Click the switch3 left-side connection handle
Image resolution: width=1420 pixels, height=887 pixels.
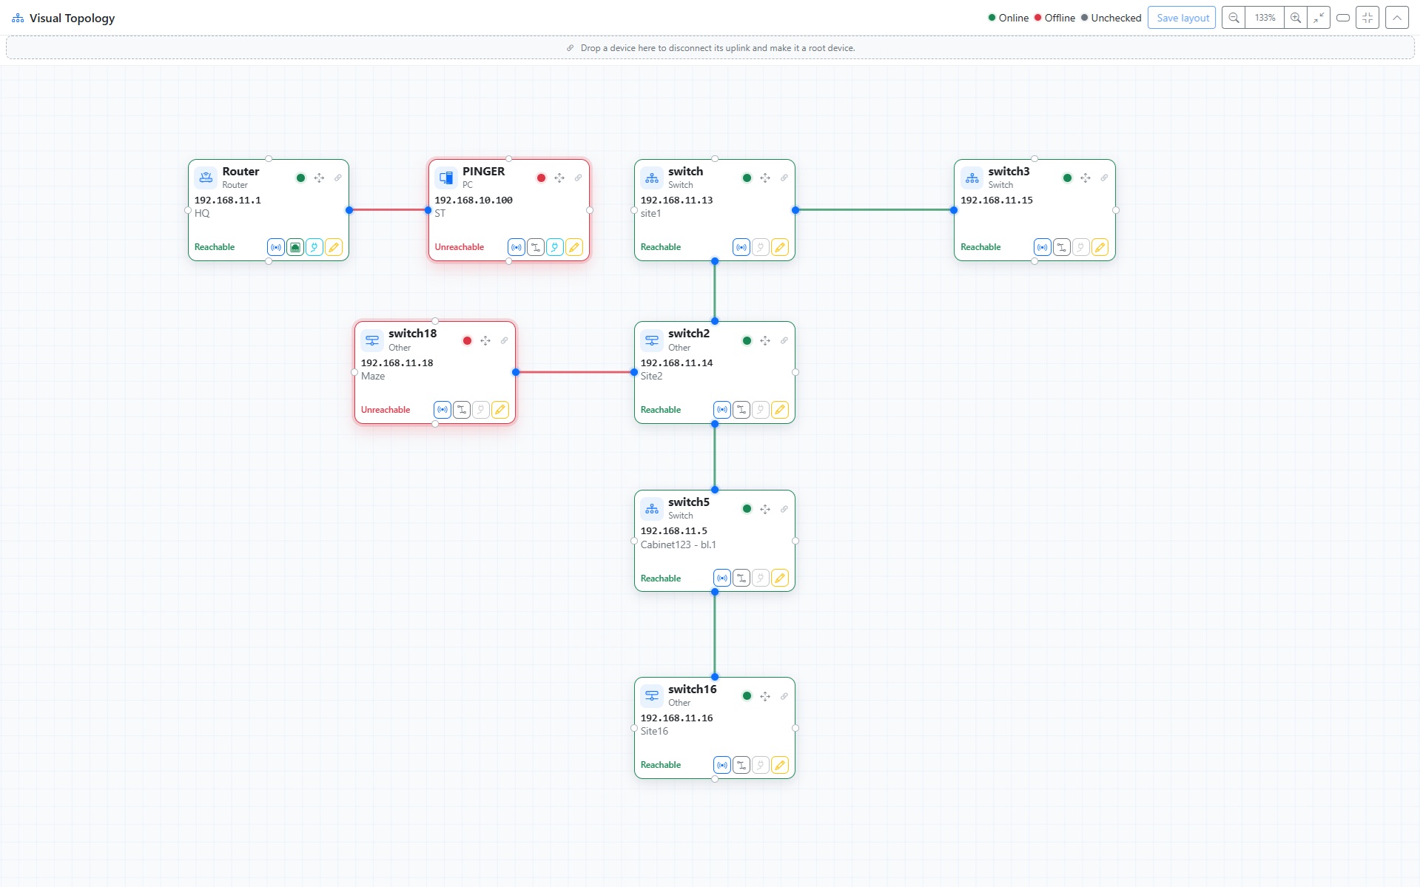pos(954,210)
